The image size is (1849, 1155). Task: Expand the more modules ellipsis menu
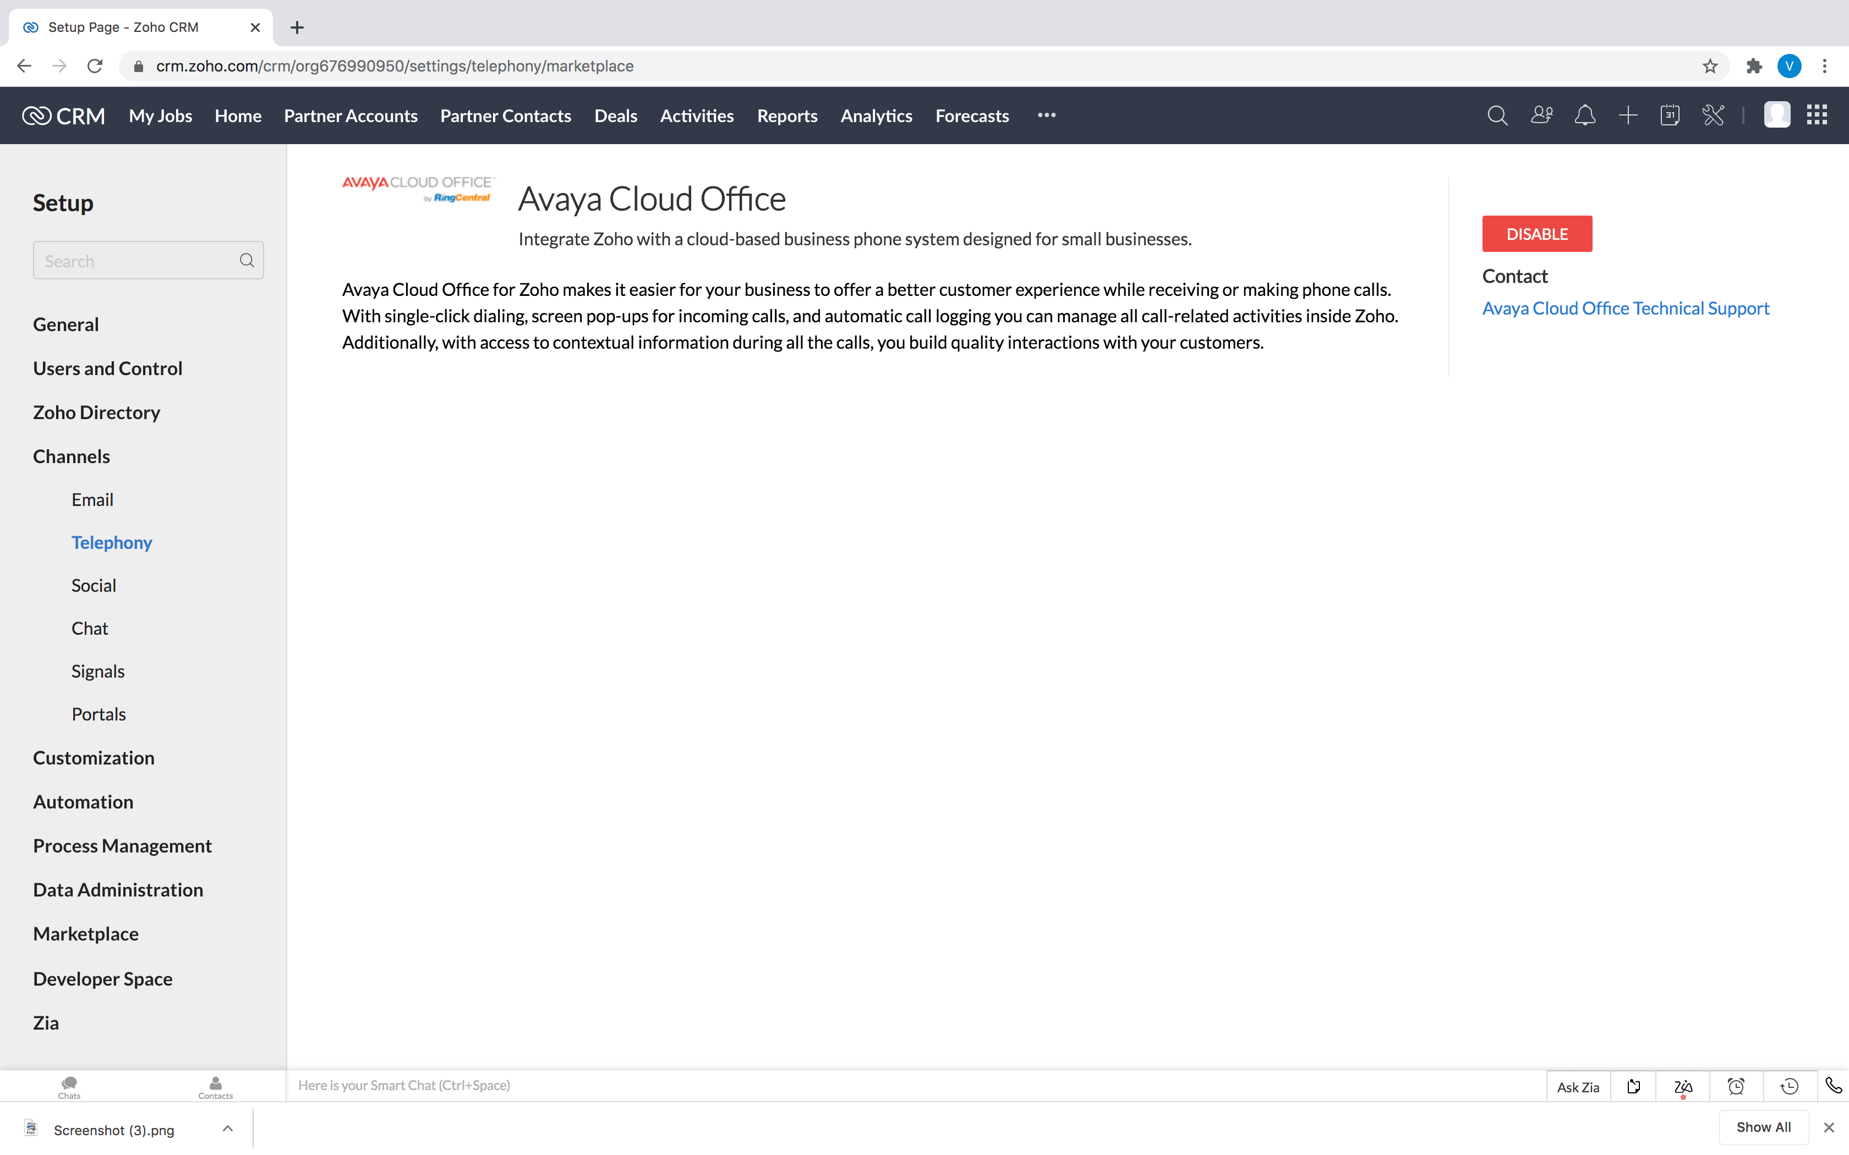coord(1047,116)
